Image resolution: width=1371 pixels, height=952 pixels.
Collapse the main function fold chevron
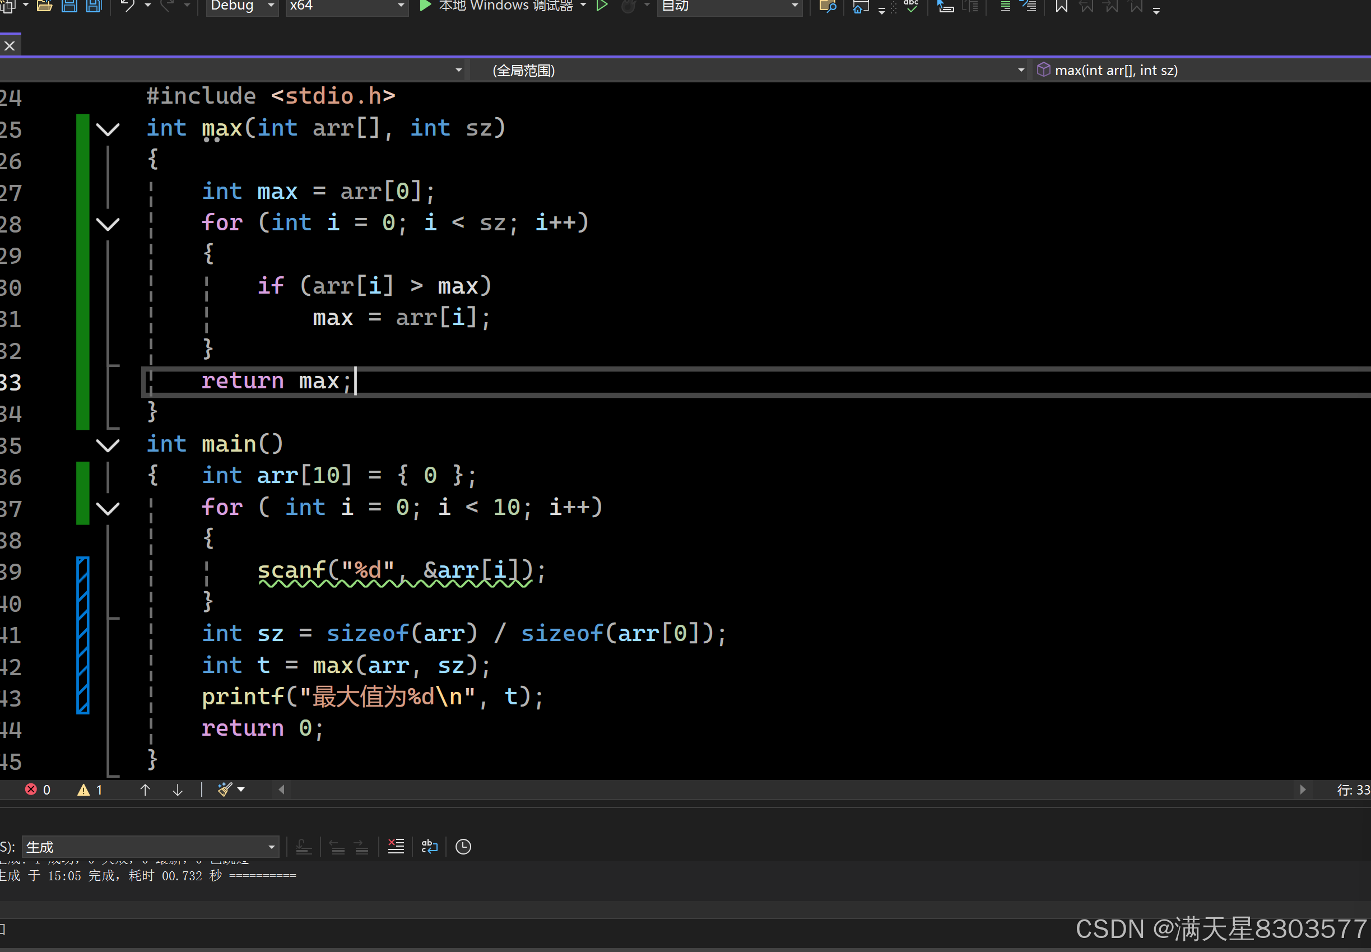tap(108, 445)
